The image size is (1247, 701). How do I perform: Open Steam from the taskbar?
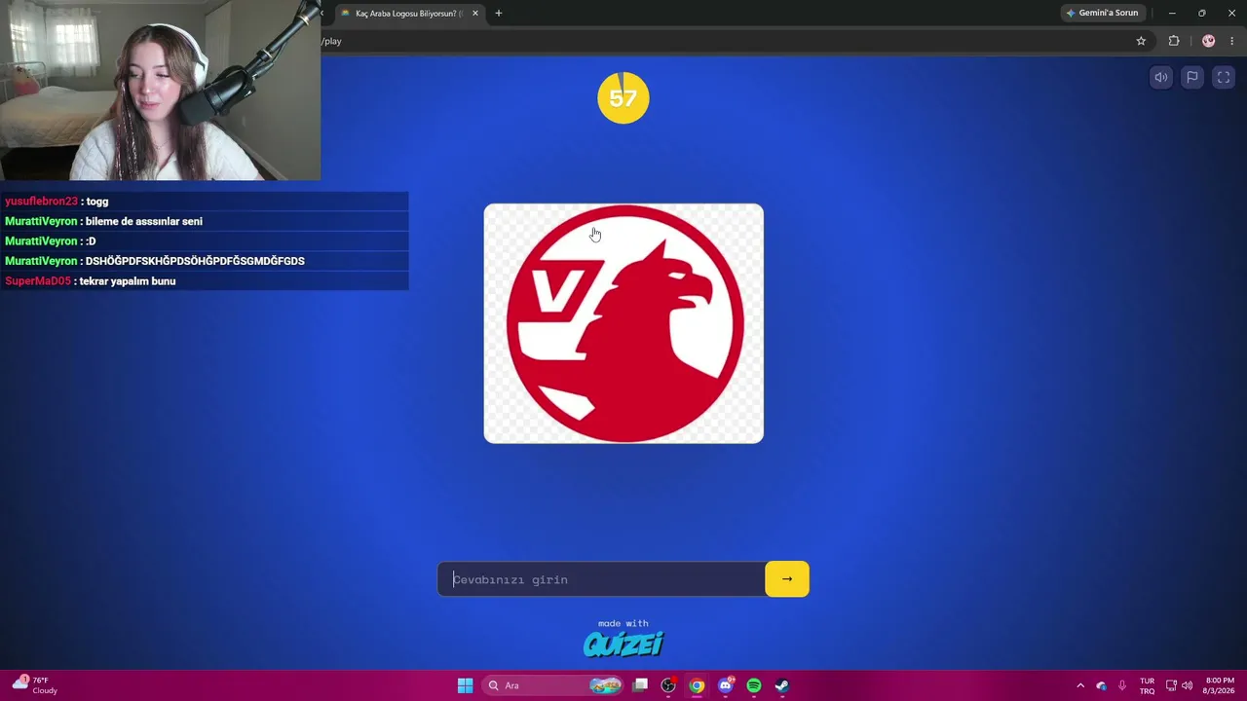pyautogui.click(x=782, y=685)
